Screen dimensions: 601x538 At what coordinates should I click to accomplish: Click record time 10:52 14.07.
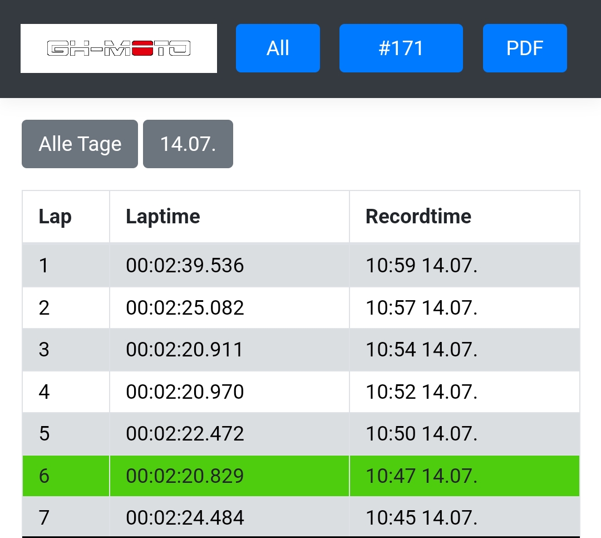(421, 392)
